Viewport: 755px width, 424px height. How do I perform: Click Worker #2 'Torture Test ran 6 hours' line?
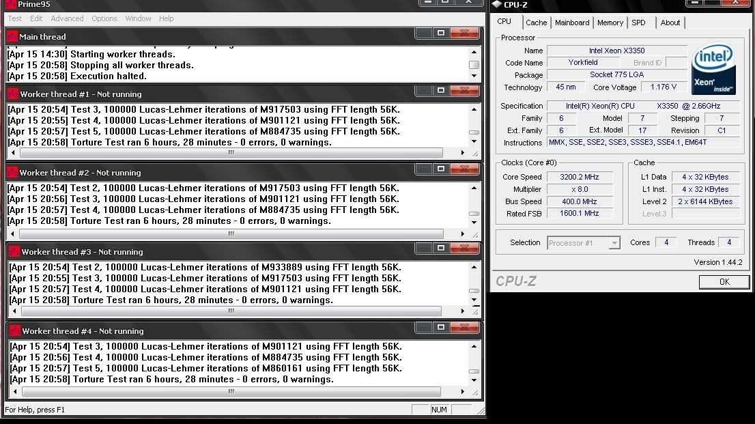[x=169, y=221]
